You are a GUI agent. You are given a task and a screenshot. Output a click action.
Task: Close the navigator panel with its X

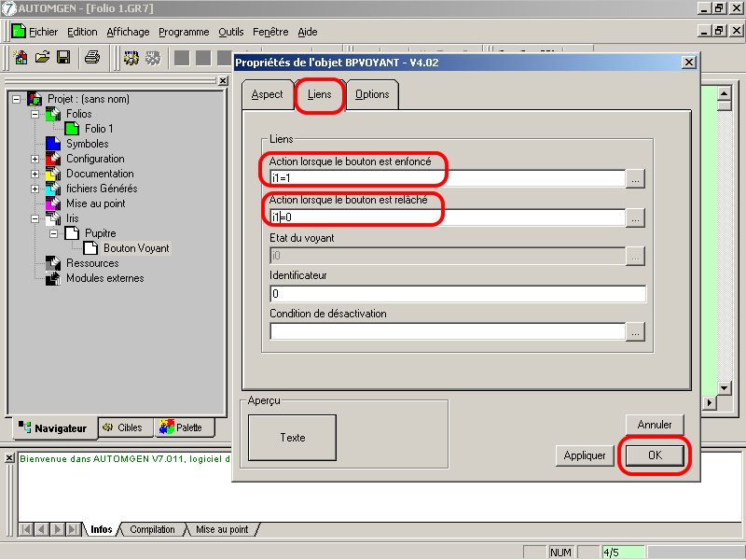[222, 81]
